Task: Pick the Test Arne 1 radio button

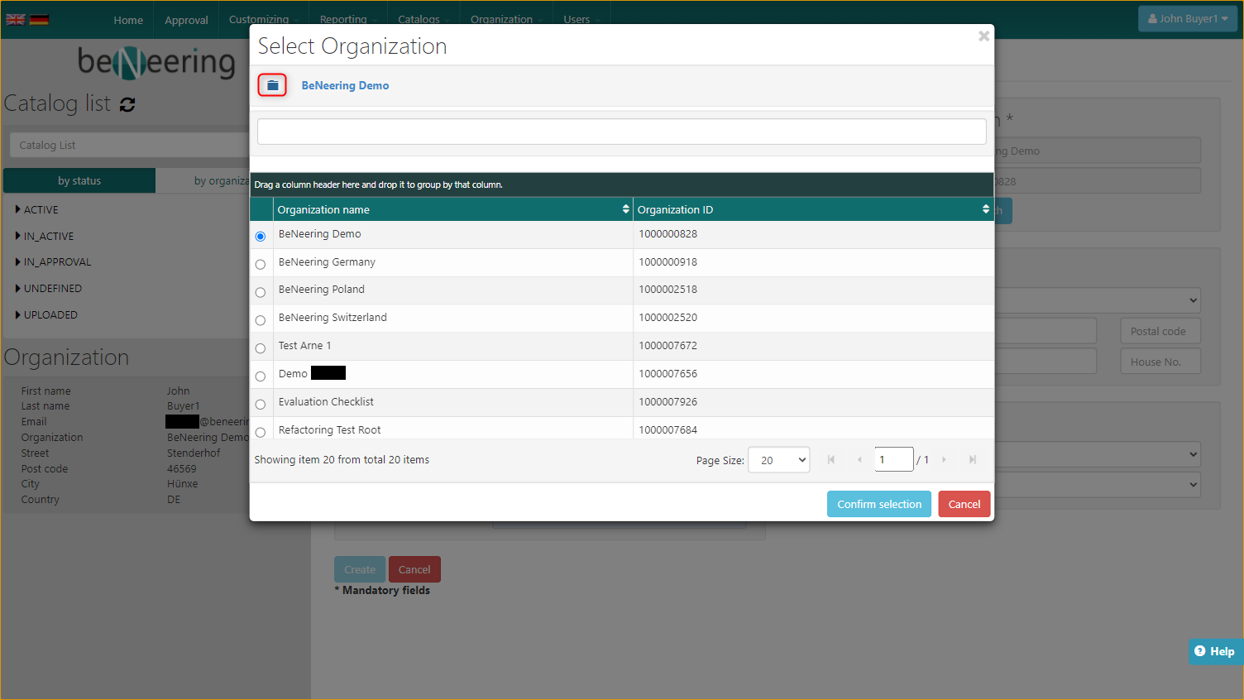Action: coord(261,348)
